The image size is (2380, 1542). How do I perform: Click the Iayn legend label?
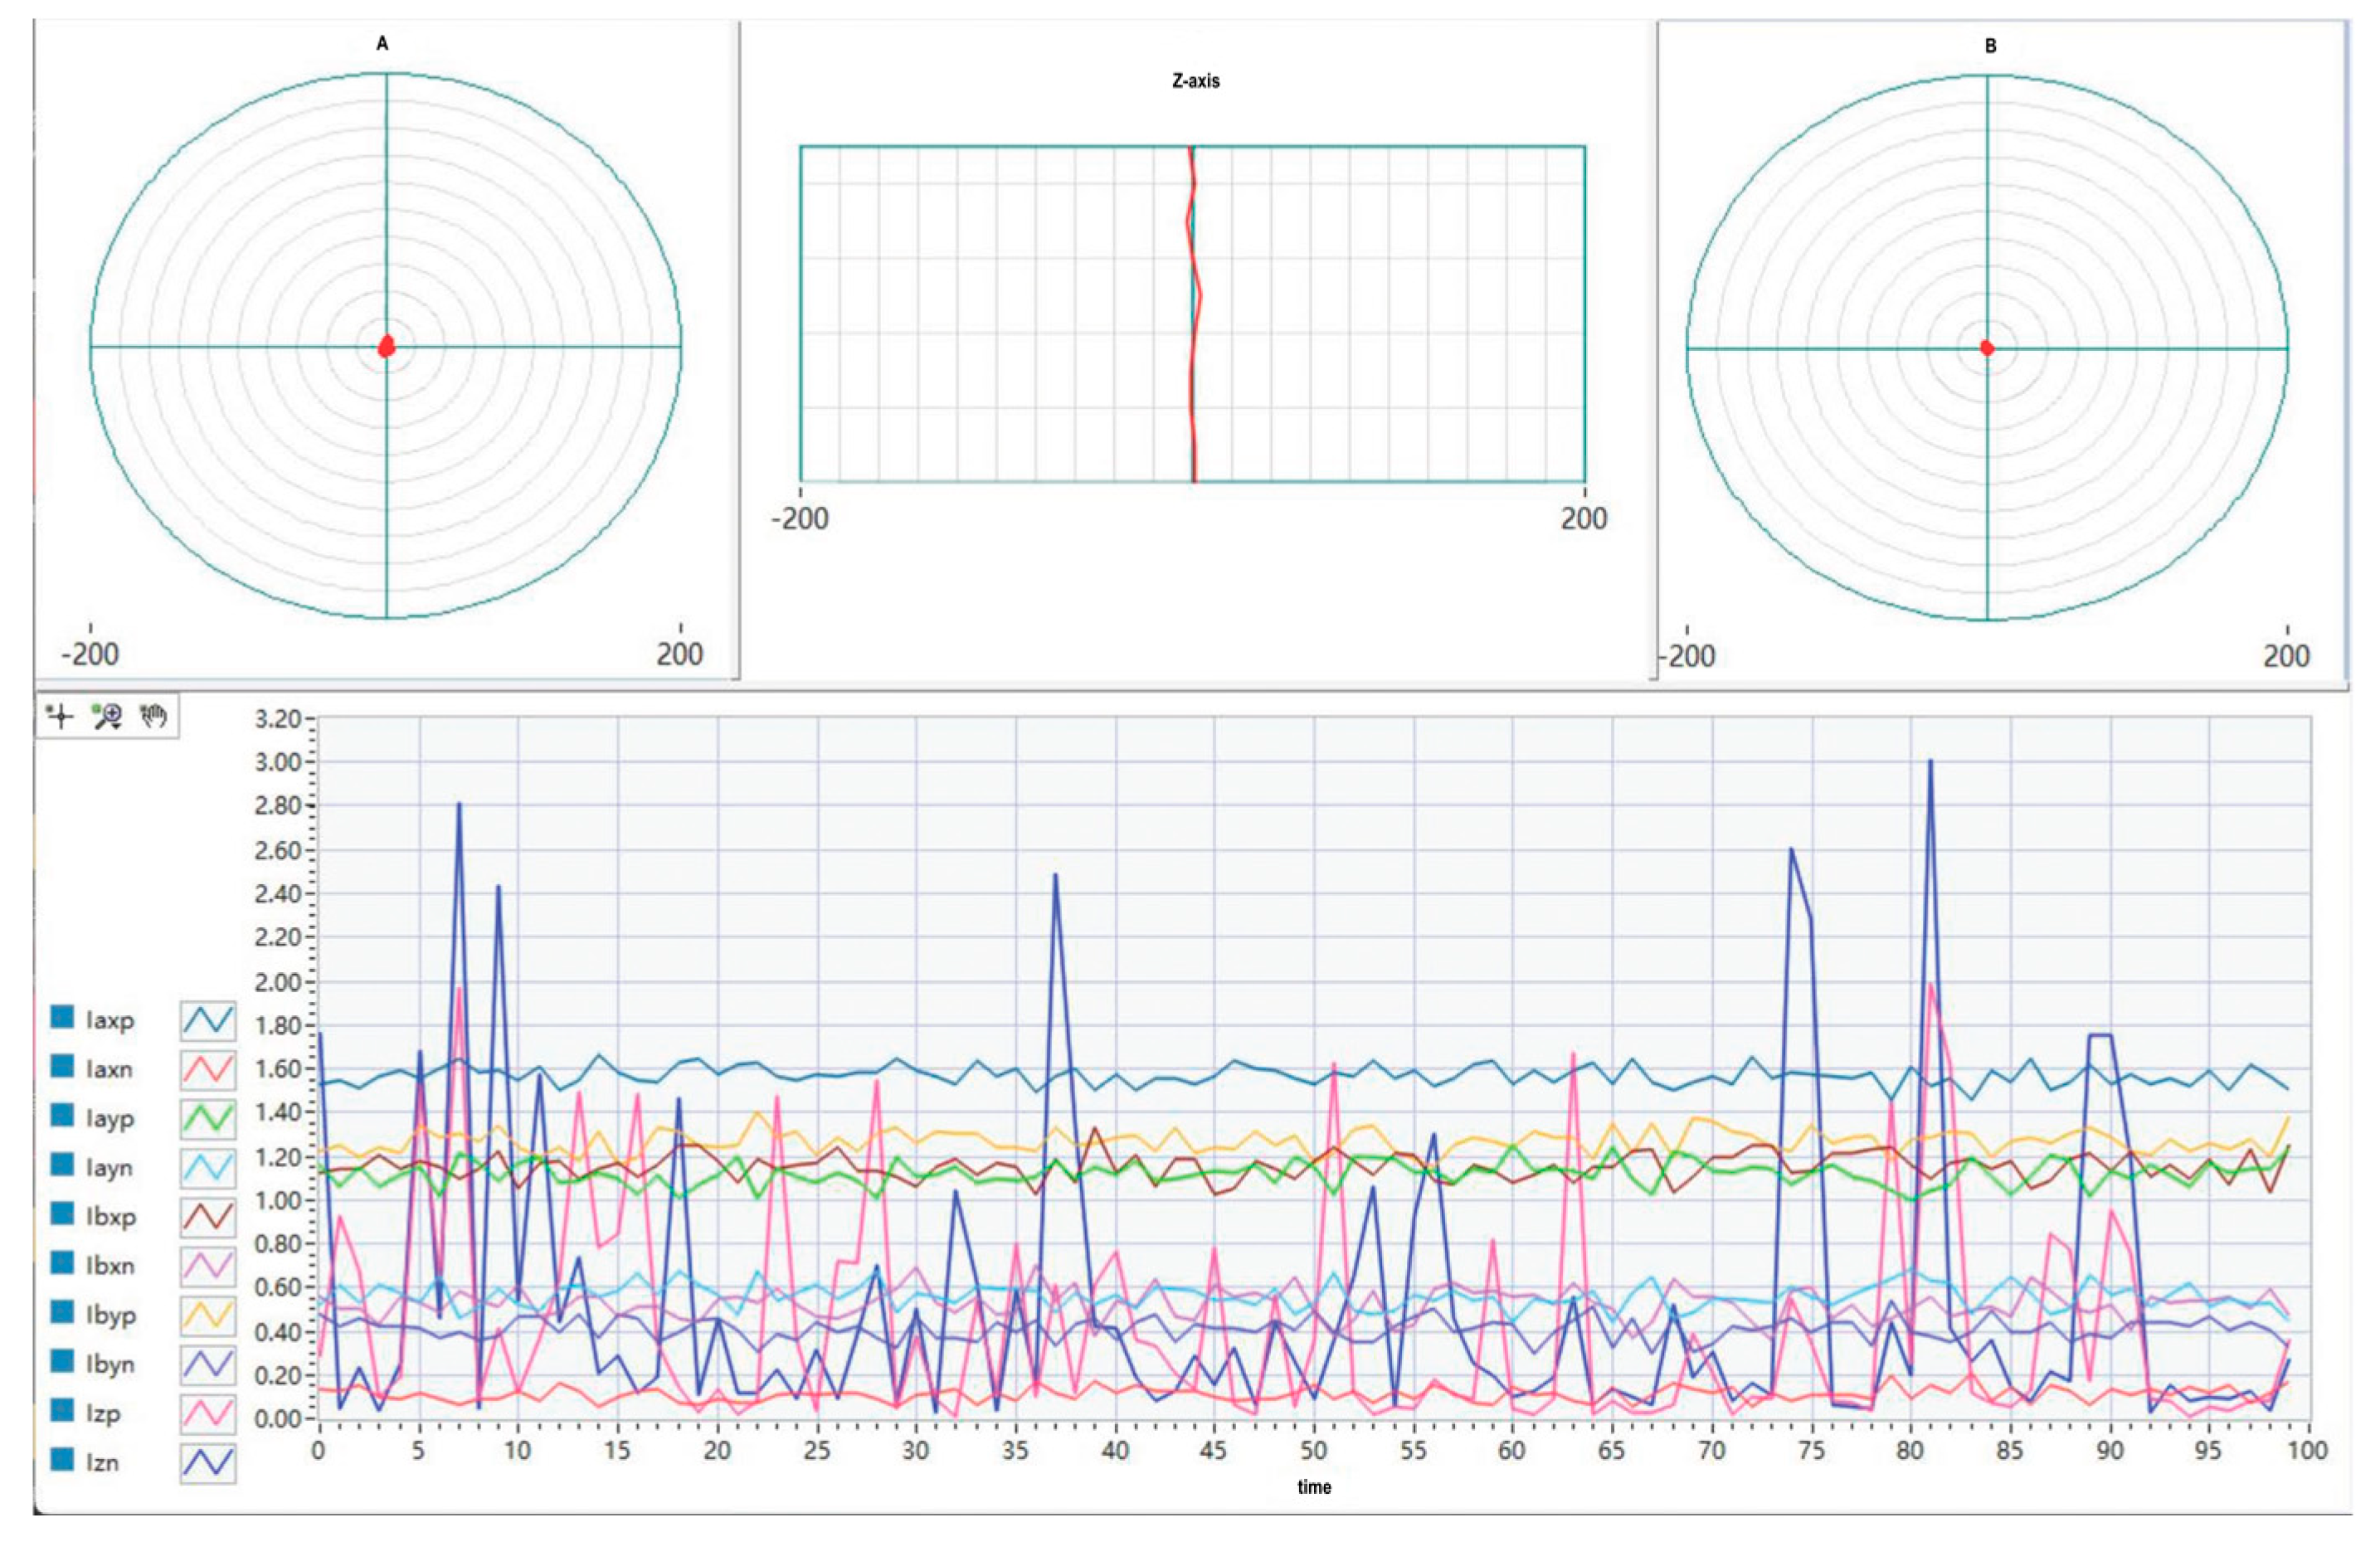click(109, 1168)
